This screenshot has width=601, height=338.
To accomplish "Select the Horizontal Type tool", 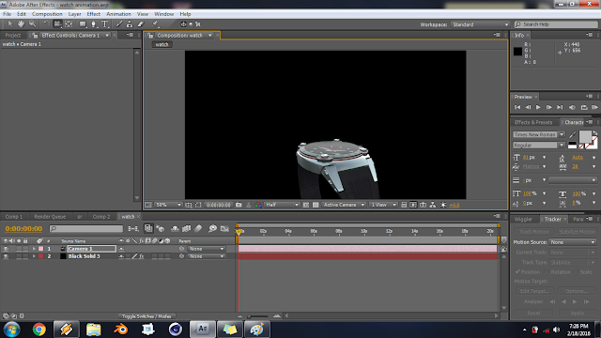I will tap(104, 24).
